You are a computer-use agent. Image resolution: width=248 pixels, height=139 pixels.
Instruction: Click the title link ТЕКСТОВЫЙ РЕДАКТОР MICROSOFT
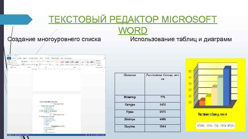pos(133,19)
